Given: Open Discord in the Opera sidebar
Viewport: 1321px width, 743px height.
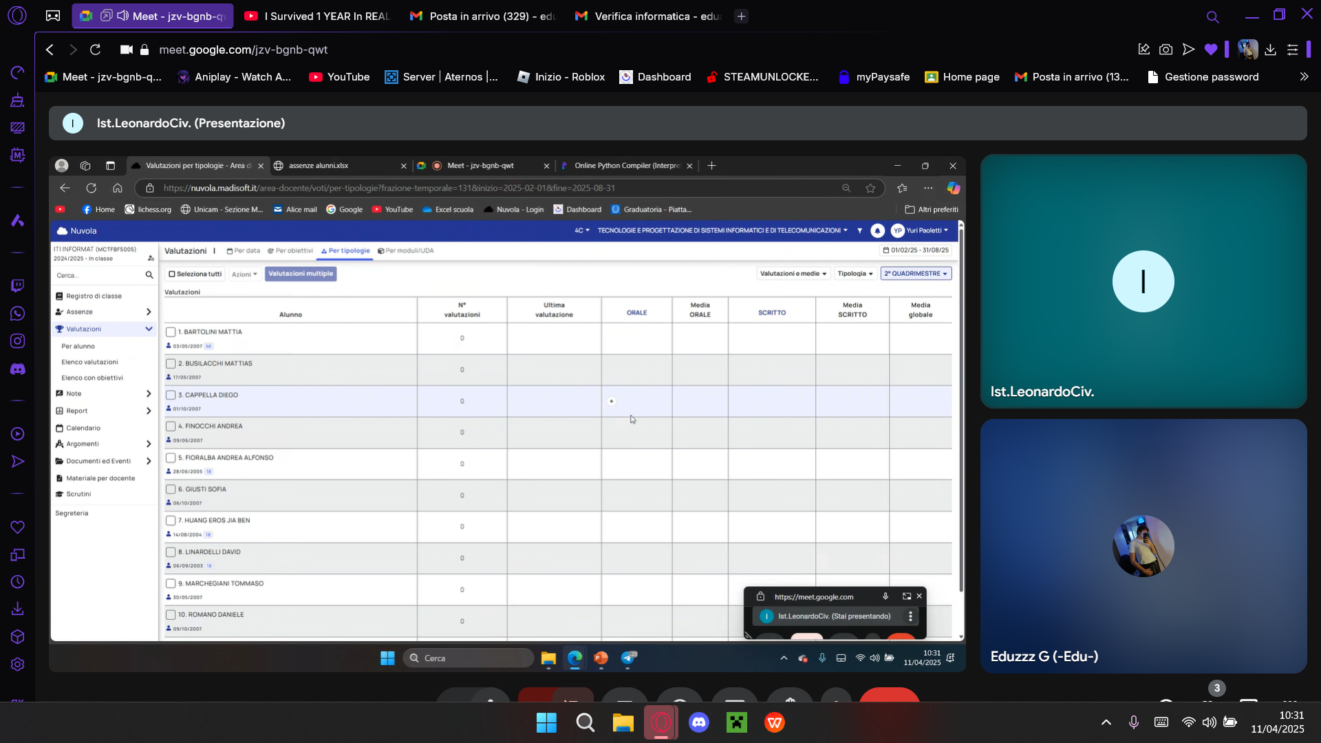Looking at the screenshot, I should 18,369.
